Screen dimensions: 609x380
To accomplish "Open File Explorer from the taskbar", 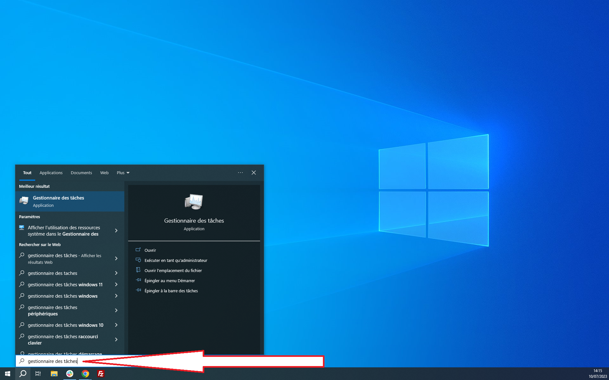I will pos(54,374).
